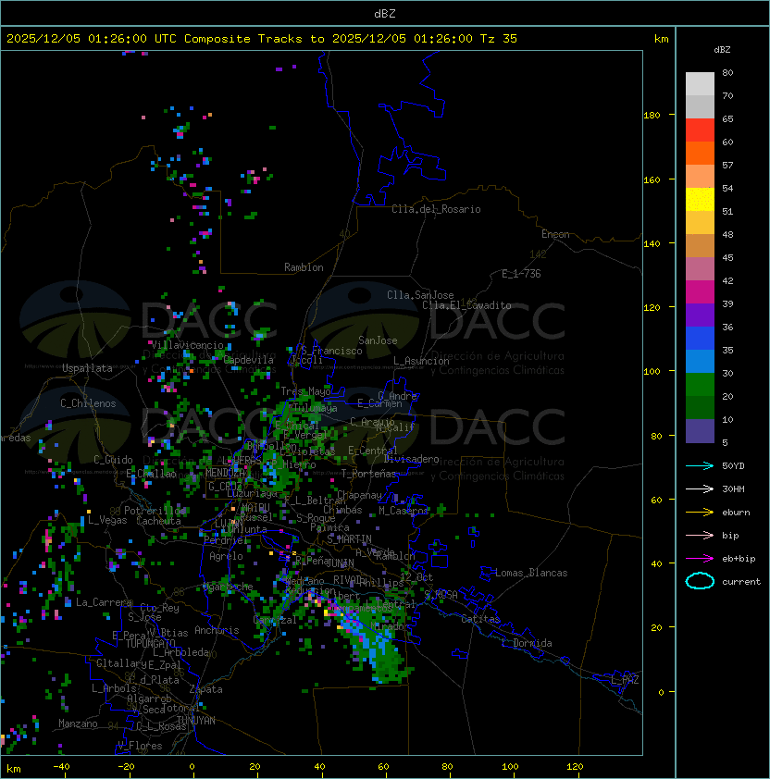
Task: Click the L_Dormida label
Action: coord(527,643)
